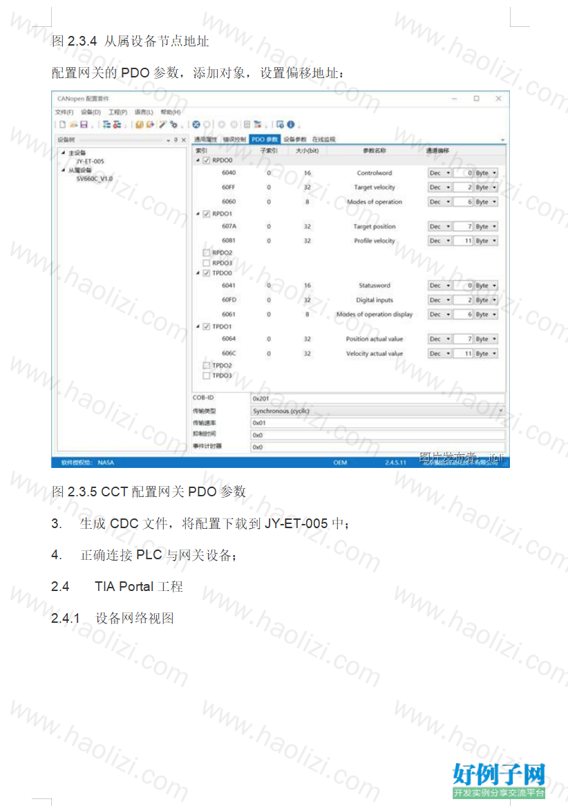Screen dimensions: 568x806
Task: Select index cell 6040
Action: [229, 174]
